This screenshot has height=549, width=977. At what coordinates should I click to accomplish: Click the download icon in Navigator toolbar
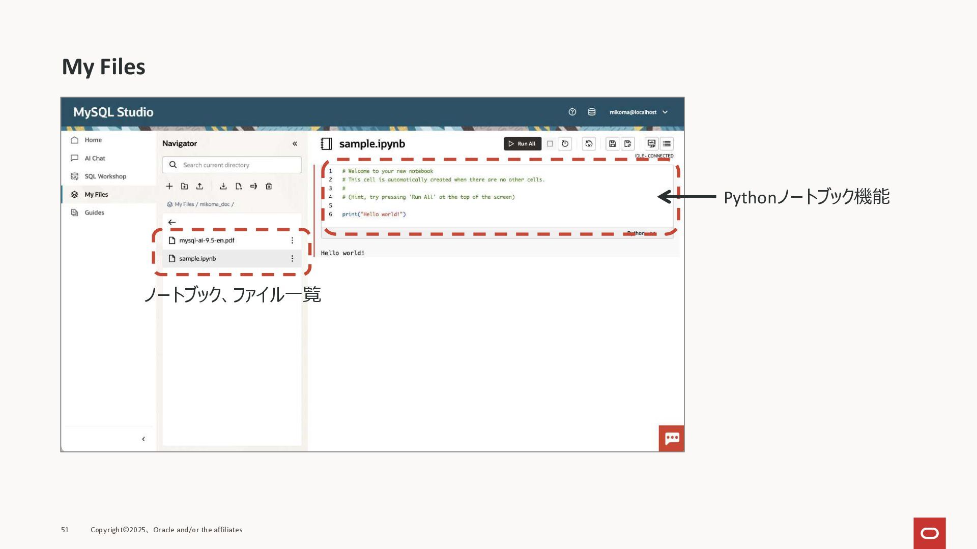click(223, 187)
